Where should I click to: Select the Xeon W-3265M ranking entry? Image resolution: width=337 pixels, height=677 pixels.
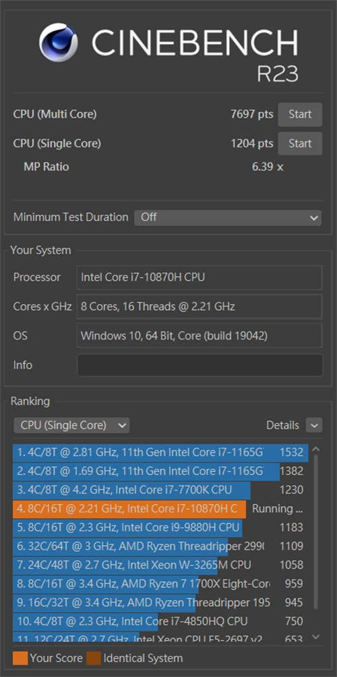(160, 565)
